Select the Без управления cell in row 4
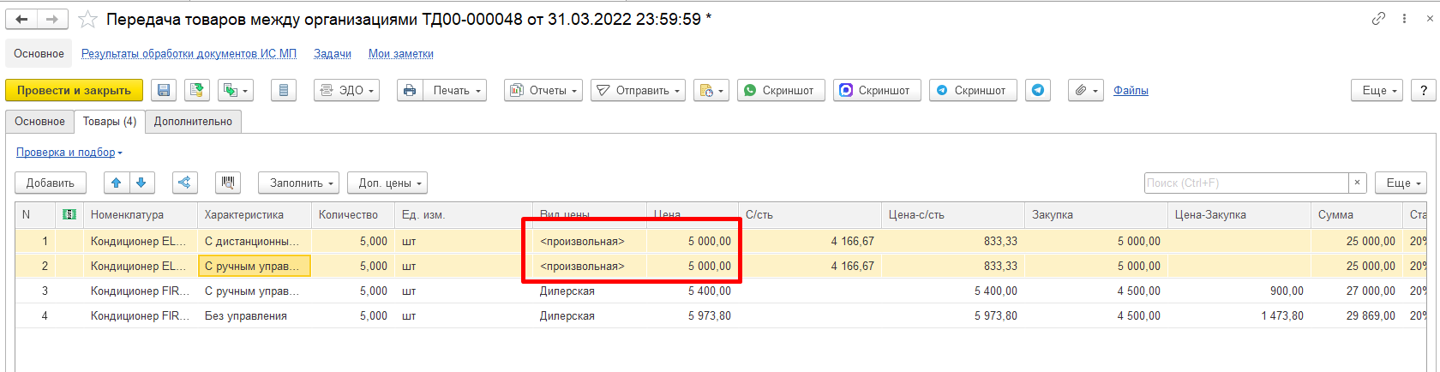Image resolution: width=1440 pixels, height=372 pixels. (x=254, y=316)
